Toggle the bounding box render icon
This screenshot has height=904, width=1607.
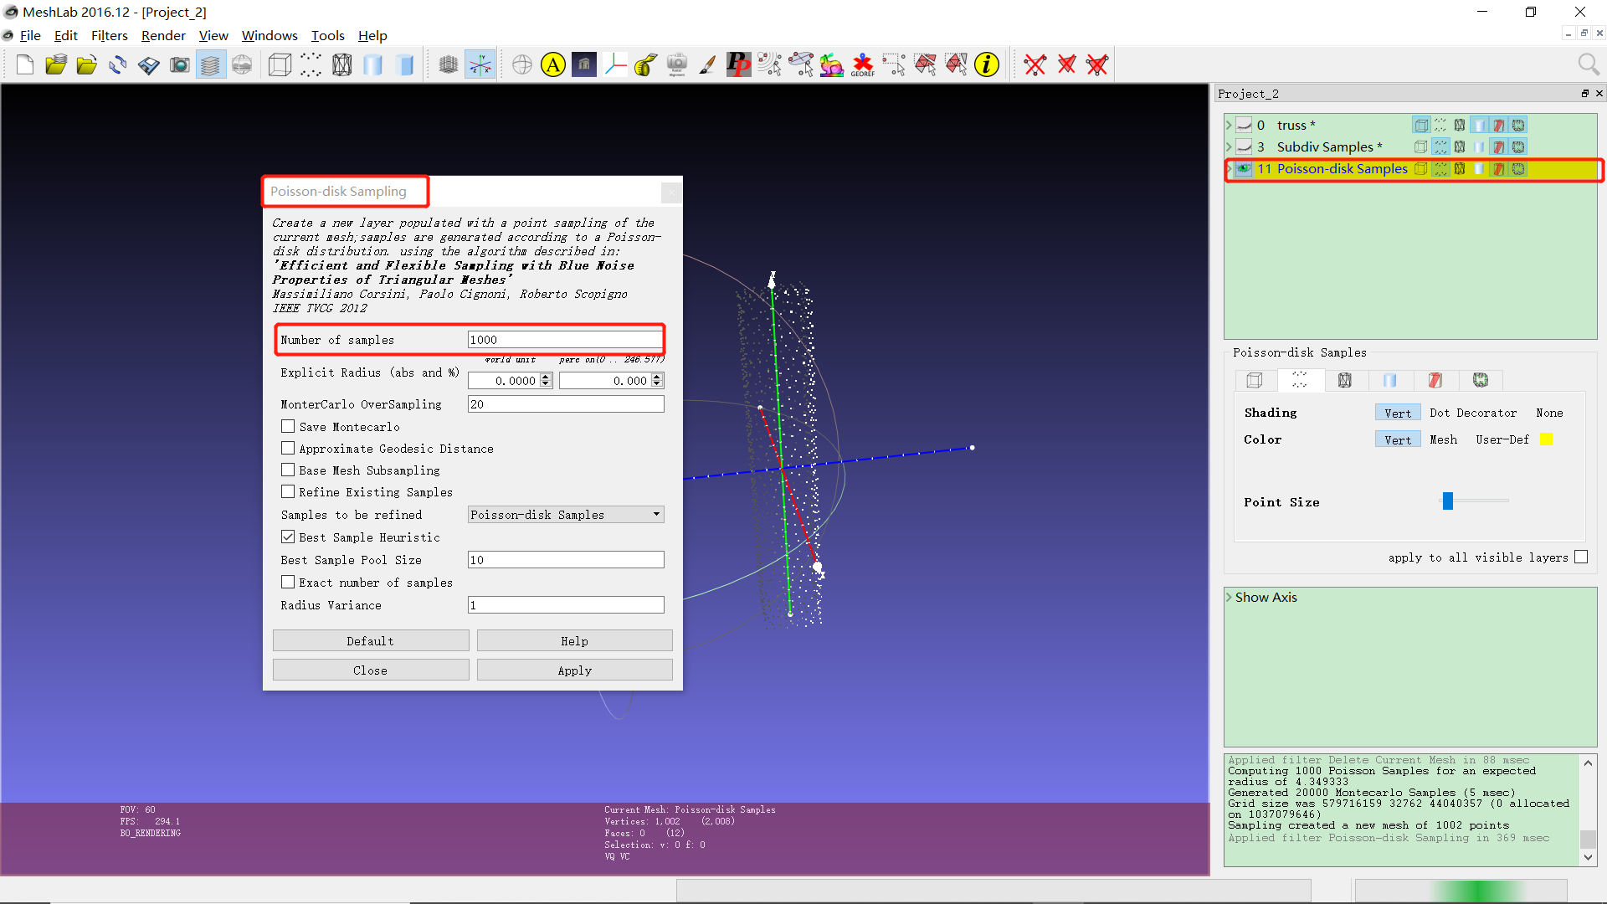280,64
